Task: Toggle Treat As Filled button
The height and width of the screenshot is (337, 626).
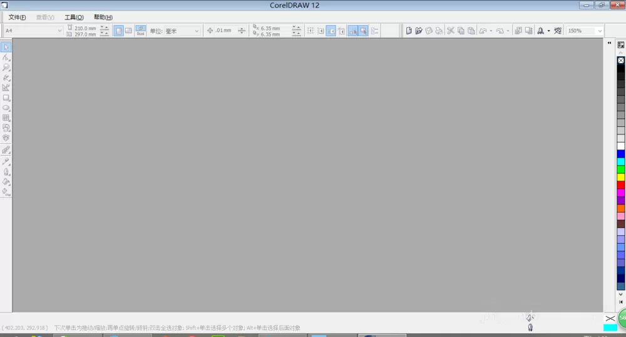Action: pyautogui.click(x=363, y=31)
